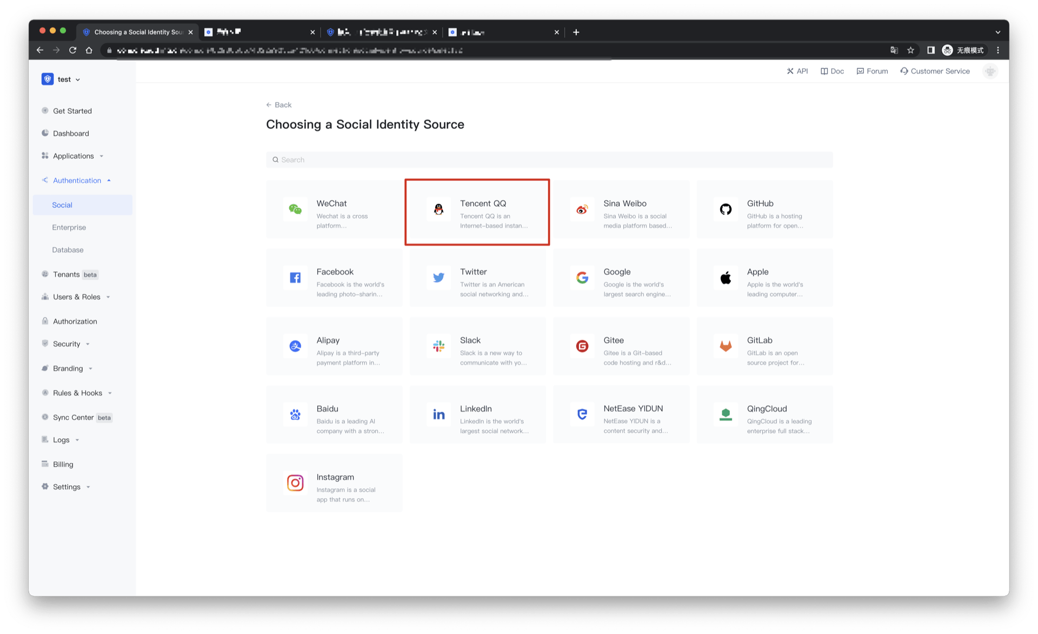Click the identity source search field
The width and height of the screenshot is (1038, 634).
pos(549,159)
